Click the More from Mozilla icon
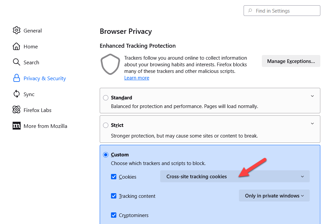Screen dimensions: 327x224 [x=17, y=126]
